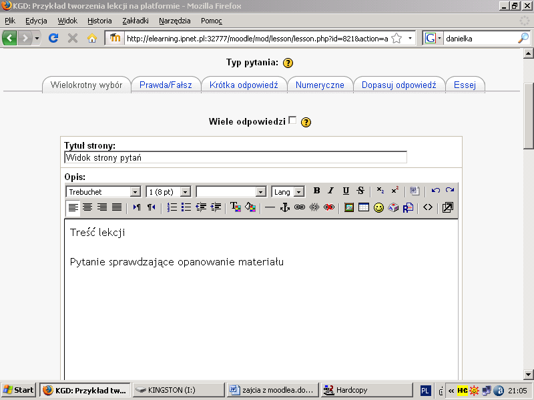Expand hidden system tray icons

pos(451,391)
